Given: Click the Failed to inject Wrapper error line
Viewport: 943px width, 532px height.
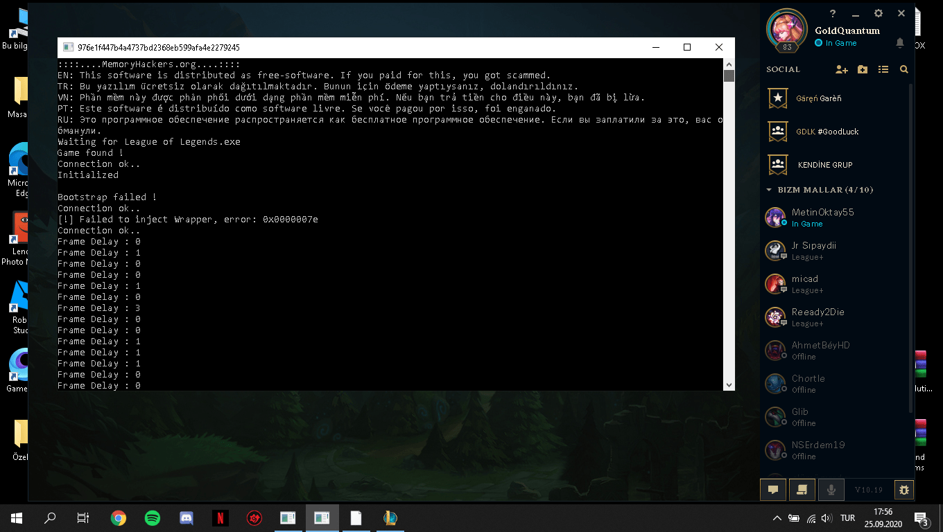Looking at the screenshot, I should (x=188, y=220).
